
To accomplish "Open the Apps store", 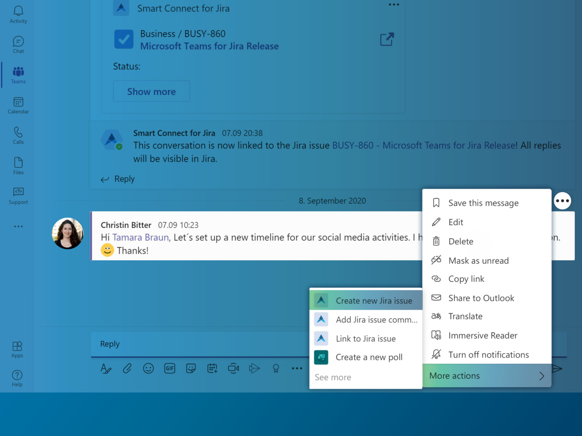I will pos(17,350).
